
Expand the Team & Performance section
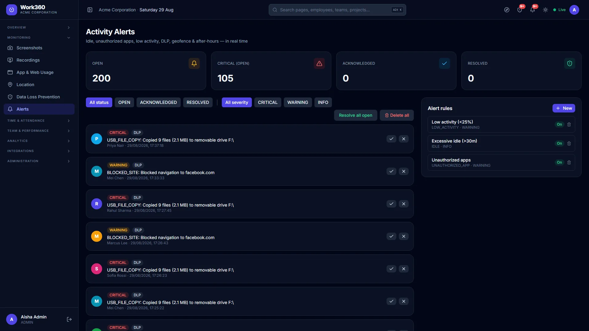(x=39, y=131)
